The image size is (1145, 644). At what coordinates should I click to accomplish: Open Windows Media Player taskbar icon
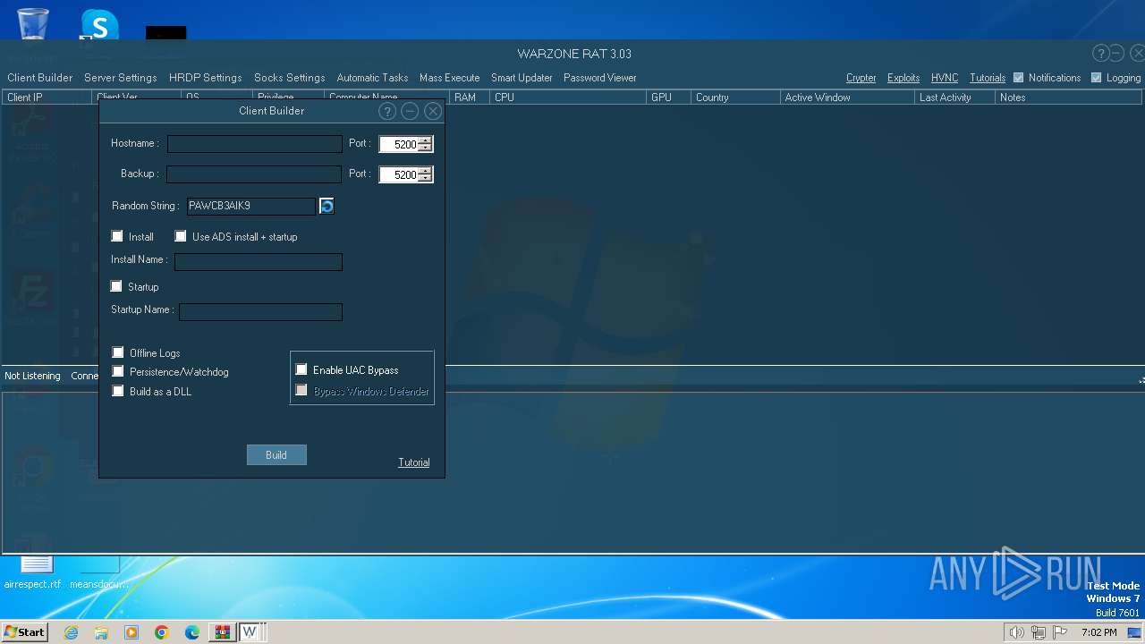(x=131, y=632)
